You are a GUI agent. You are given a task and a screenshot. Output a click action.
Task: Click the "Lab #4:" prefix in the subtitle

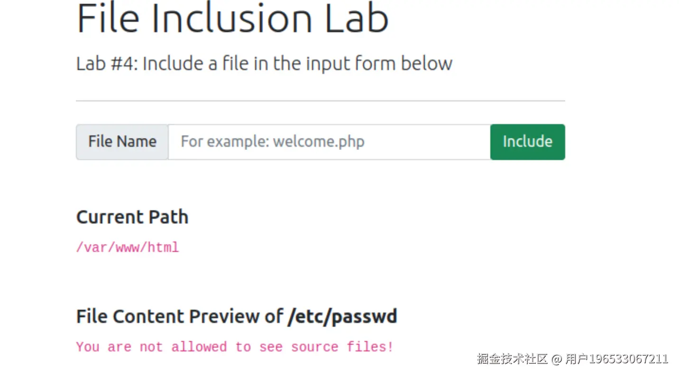coord(107,63)
